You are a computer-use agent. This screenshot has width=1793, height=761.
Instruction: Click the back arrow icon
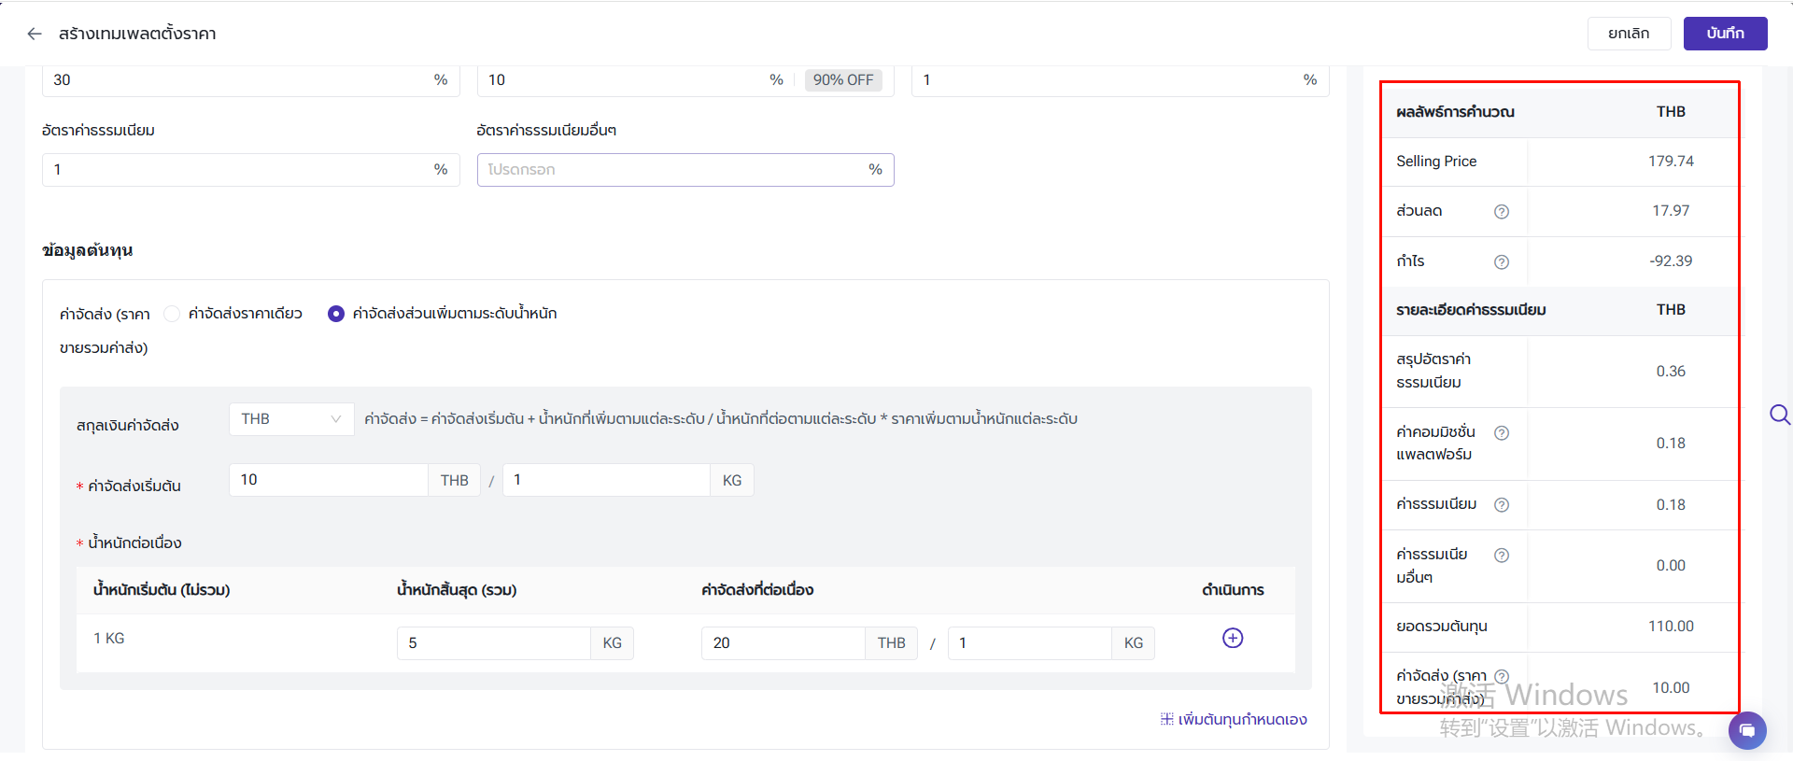(35, 34)
